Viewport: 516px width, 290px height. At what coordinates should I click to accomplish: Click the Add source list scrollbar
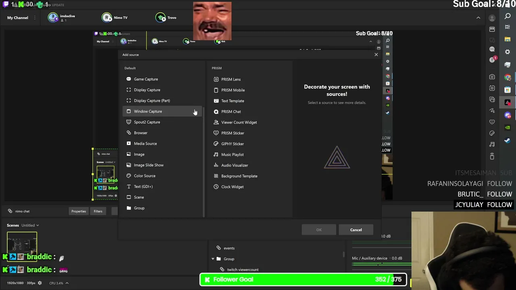[204, 161]
